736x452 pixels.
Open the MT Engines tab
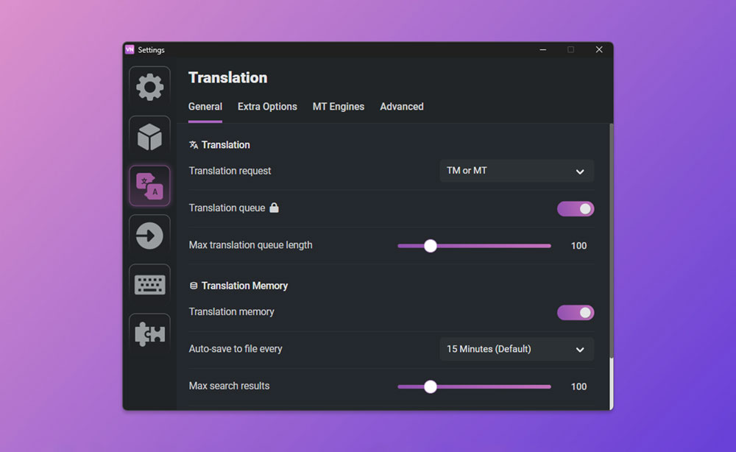pyautogui.click(x=338, y=107)
